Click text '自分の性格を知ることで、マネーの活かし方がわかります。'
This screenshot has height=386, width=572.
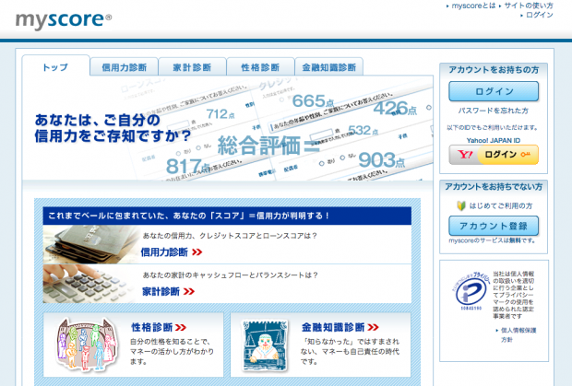(172, 352)
